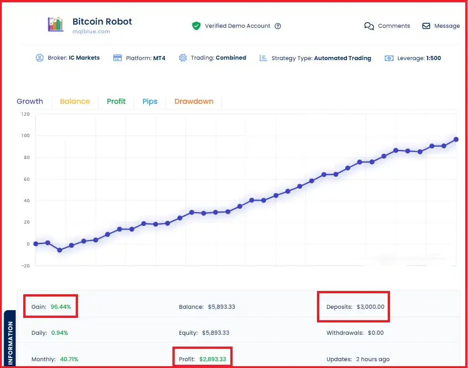Switch to the Balance tab
Screen dimensions: 468x368
[x=75, y=102]
